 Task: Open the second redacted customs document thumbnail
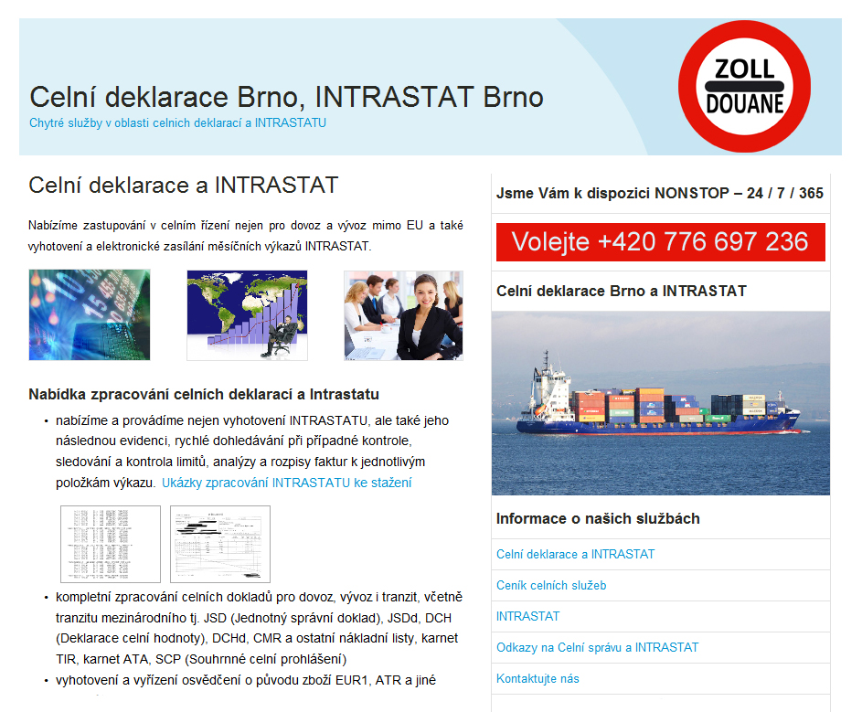[x=220, y=544]
